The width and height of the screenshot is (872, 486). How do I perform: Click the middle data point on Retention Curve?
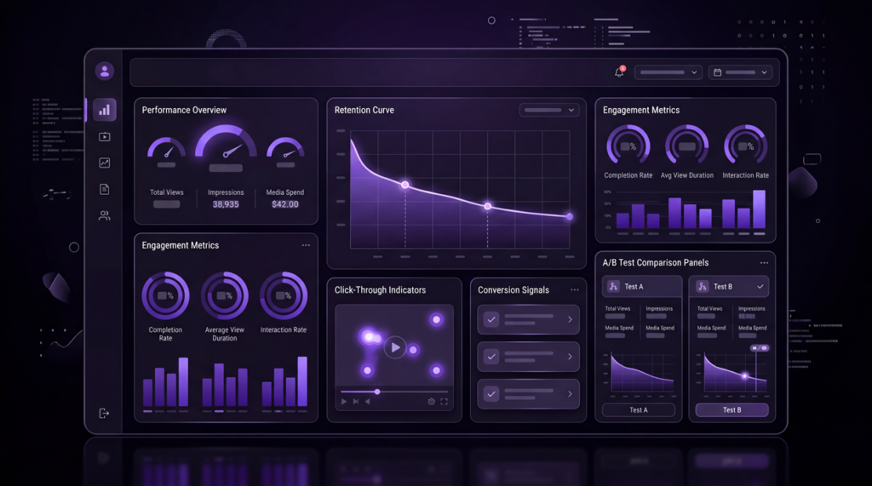tap(488, 206)
